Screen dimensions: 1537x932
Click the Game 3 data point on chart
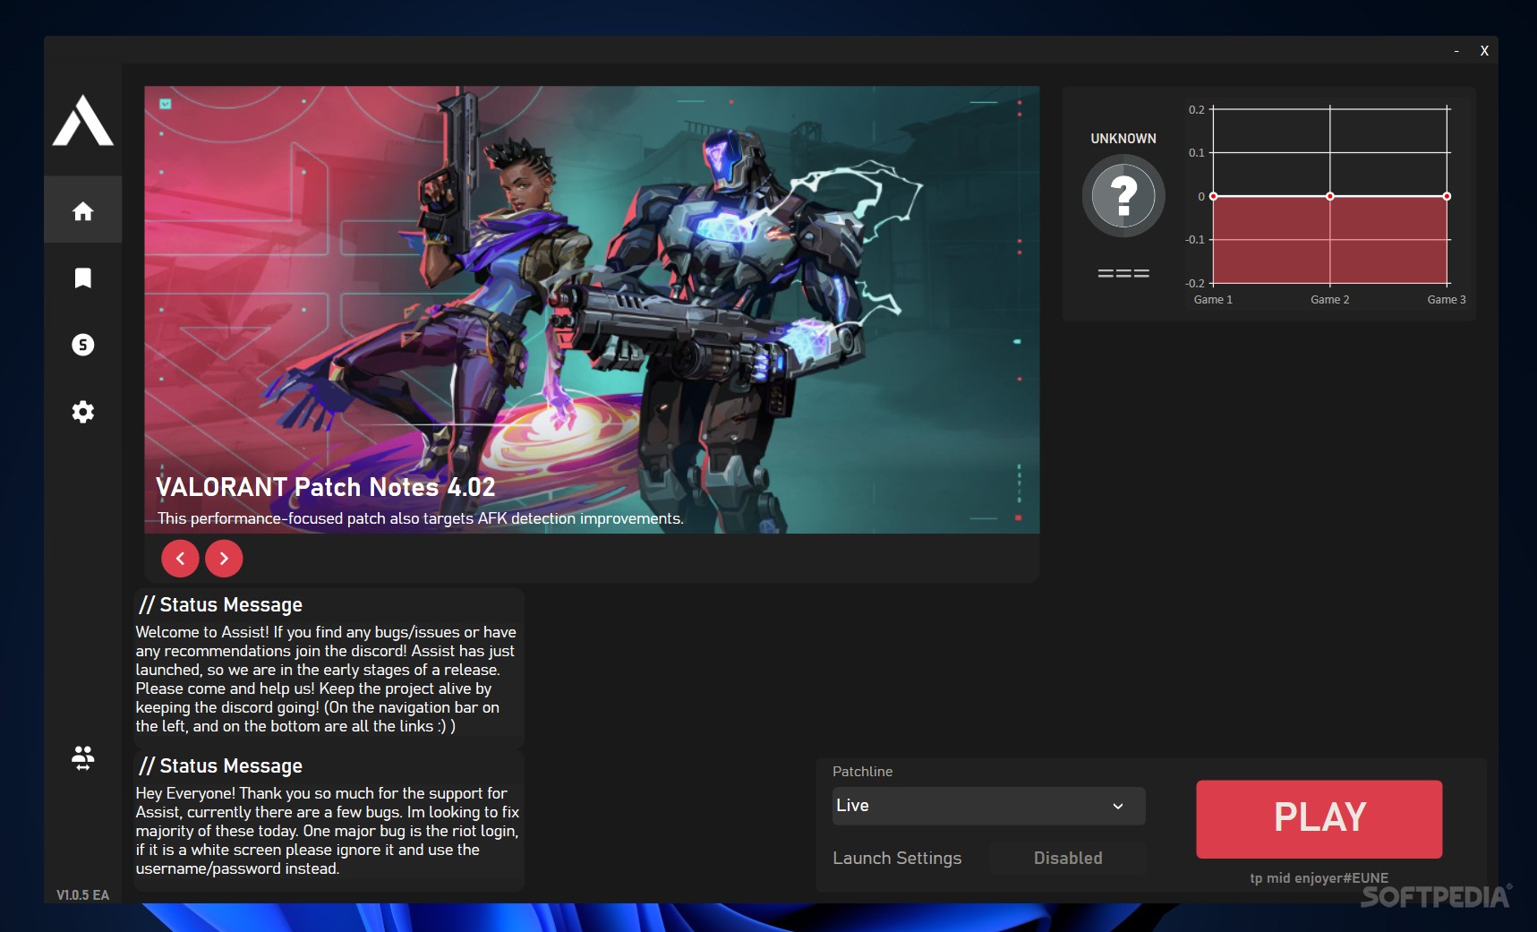[1447, 196]
